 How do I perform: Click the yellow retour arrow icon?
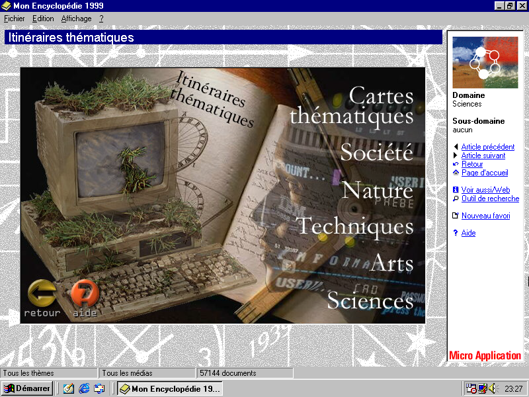tap(42, 292)
